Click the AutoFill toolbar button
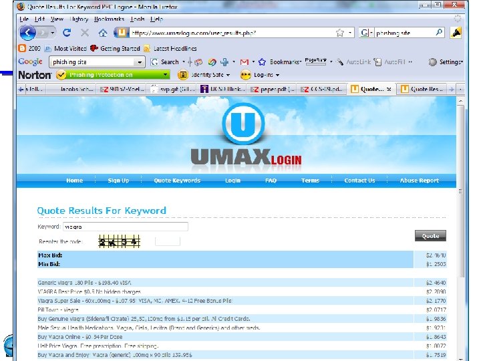 (x=390, y=62)
